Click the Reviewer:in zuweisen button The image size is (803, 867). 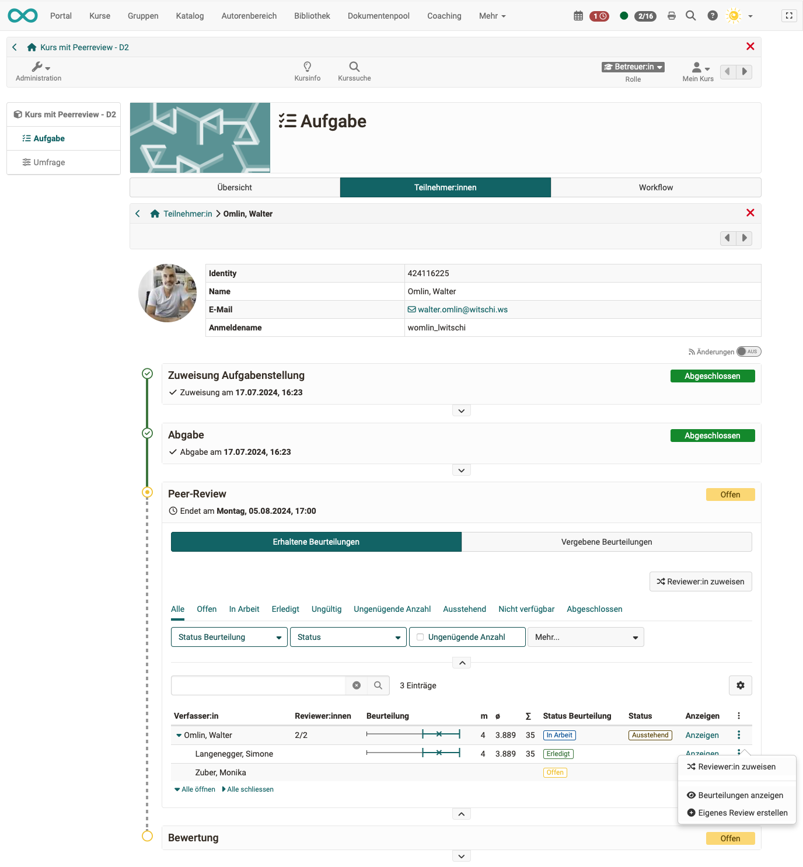[700, 582]
